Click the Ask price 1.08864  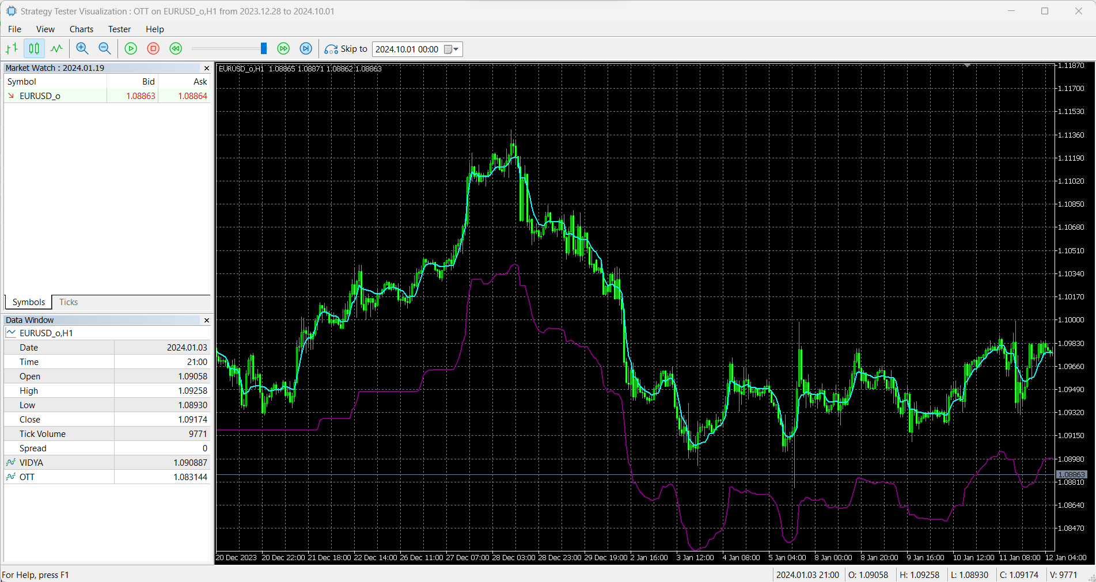pos(192,96)
